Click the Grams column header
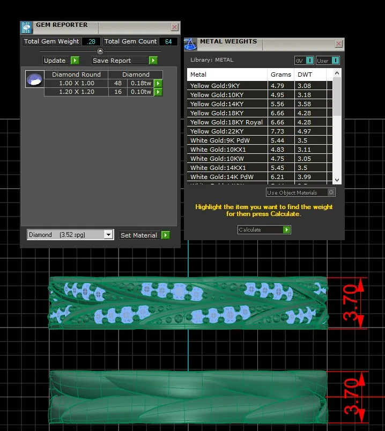The height and width of the screenshot is (431, 385). coord(281,75)
